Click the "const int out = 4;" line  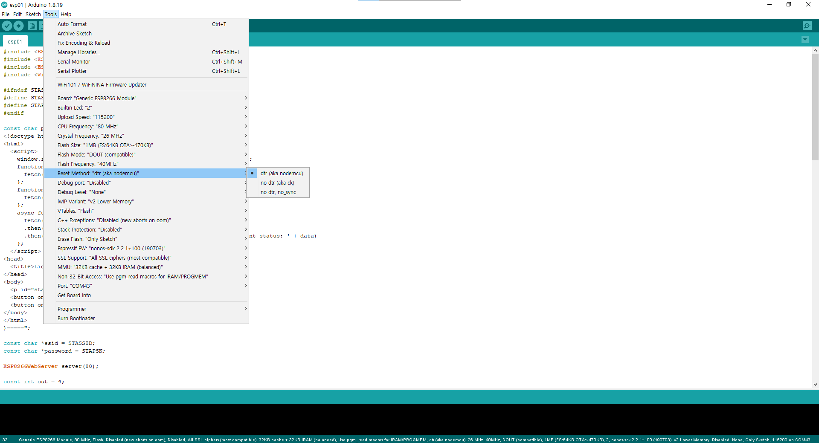click(34, 382)
